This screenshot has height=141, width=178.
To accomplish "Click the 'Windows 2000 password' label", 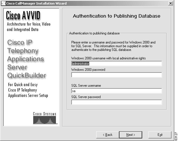I will pos(88,70).
